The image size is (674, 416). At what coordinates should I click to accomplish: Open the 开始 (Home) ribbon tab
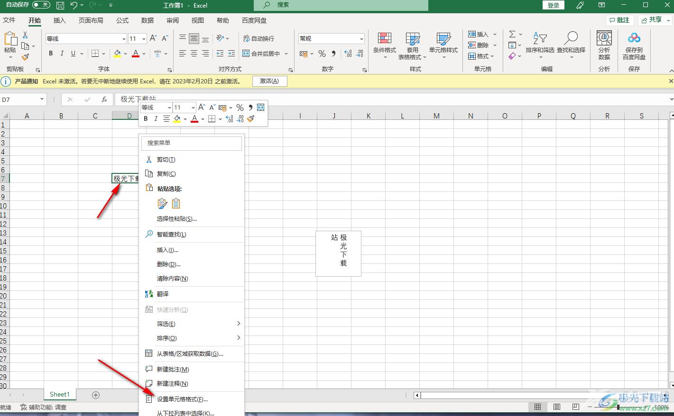point(35,20)
